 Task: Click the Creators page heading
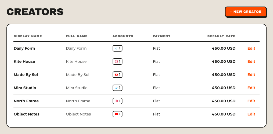click(x=35, y=12)
